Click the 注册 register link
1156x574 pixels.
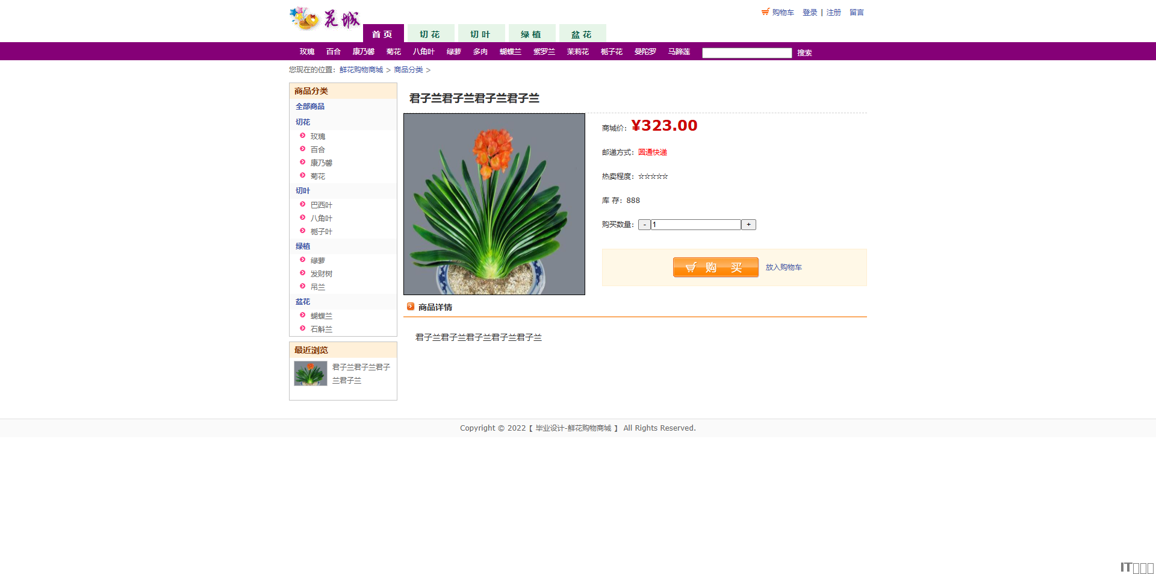point(833,13)
